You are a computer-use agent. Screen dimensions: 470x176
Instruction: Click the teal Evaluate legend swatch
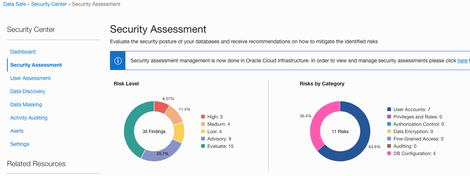pyautogui.click(x=203, y=146)
